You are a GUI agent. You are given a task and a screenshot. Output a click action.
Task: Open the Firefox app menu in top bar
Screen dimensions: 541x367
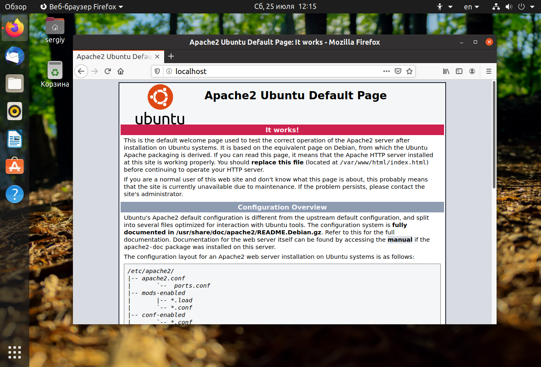coord(82,7)
